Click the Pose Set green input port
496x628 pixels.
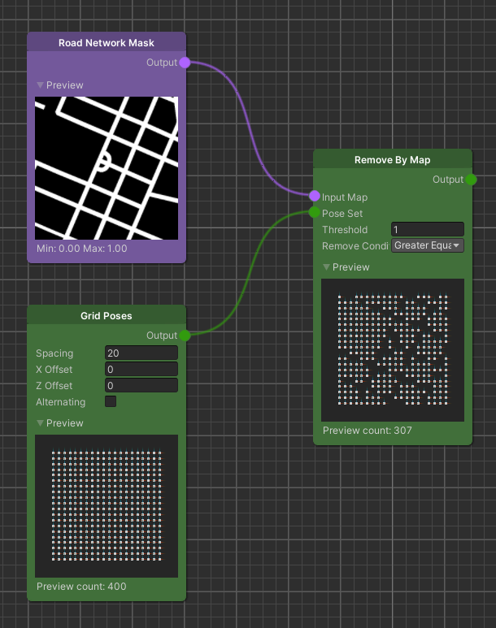[315, 213]
